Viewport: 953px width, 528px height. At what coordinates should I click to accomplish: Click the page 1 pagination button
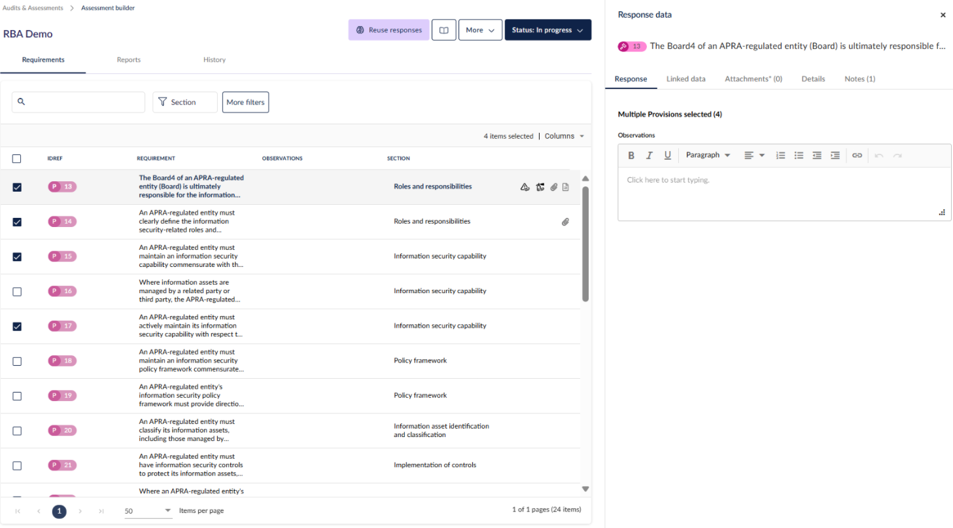[59, 511]
